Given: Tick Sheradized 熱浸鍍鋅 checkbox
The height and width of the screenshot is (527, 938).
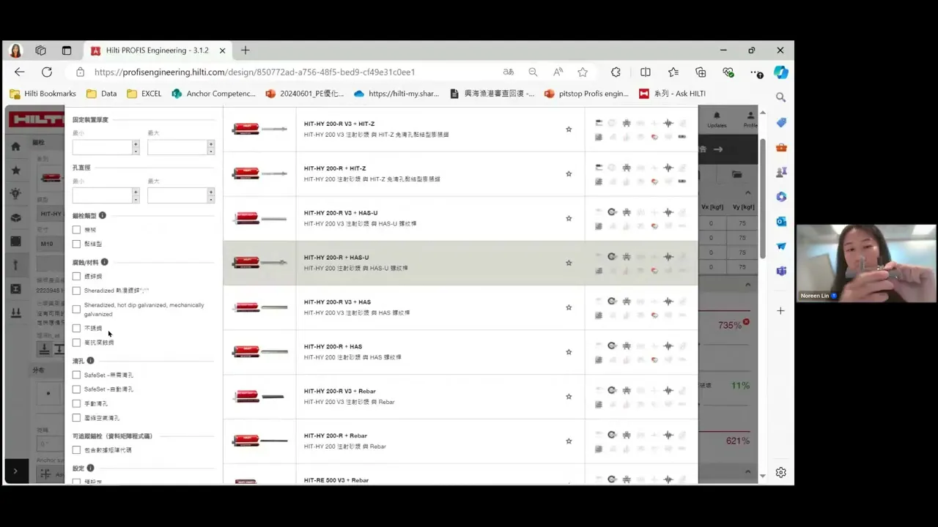Looking at the screenshot, I should (76, 291).
